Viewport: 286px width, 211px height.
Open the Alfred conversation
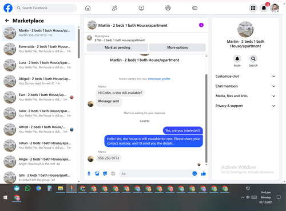coord(38,129)
